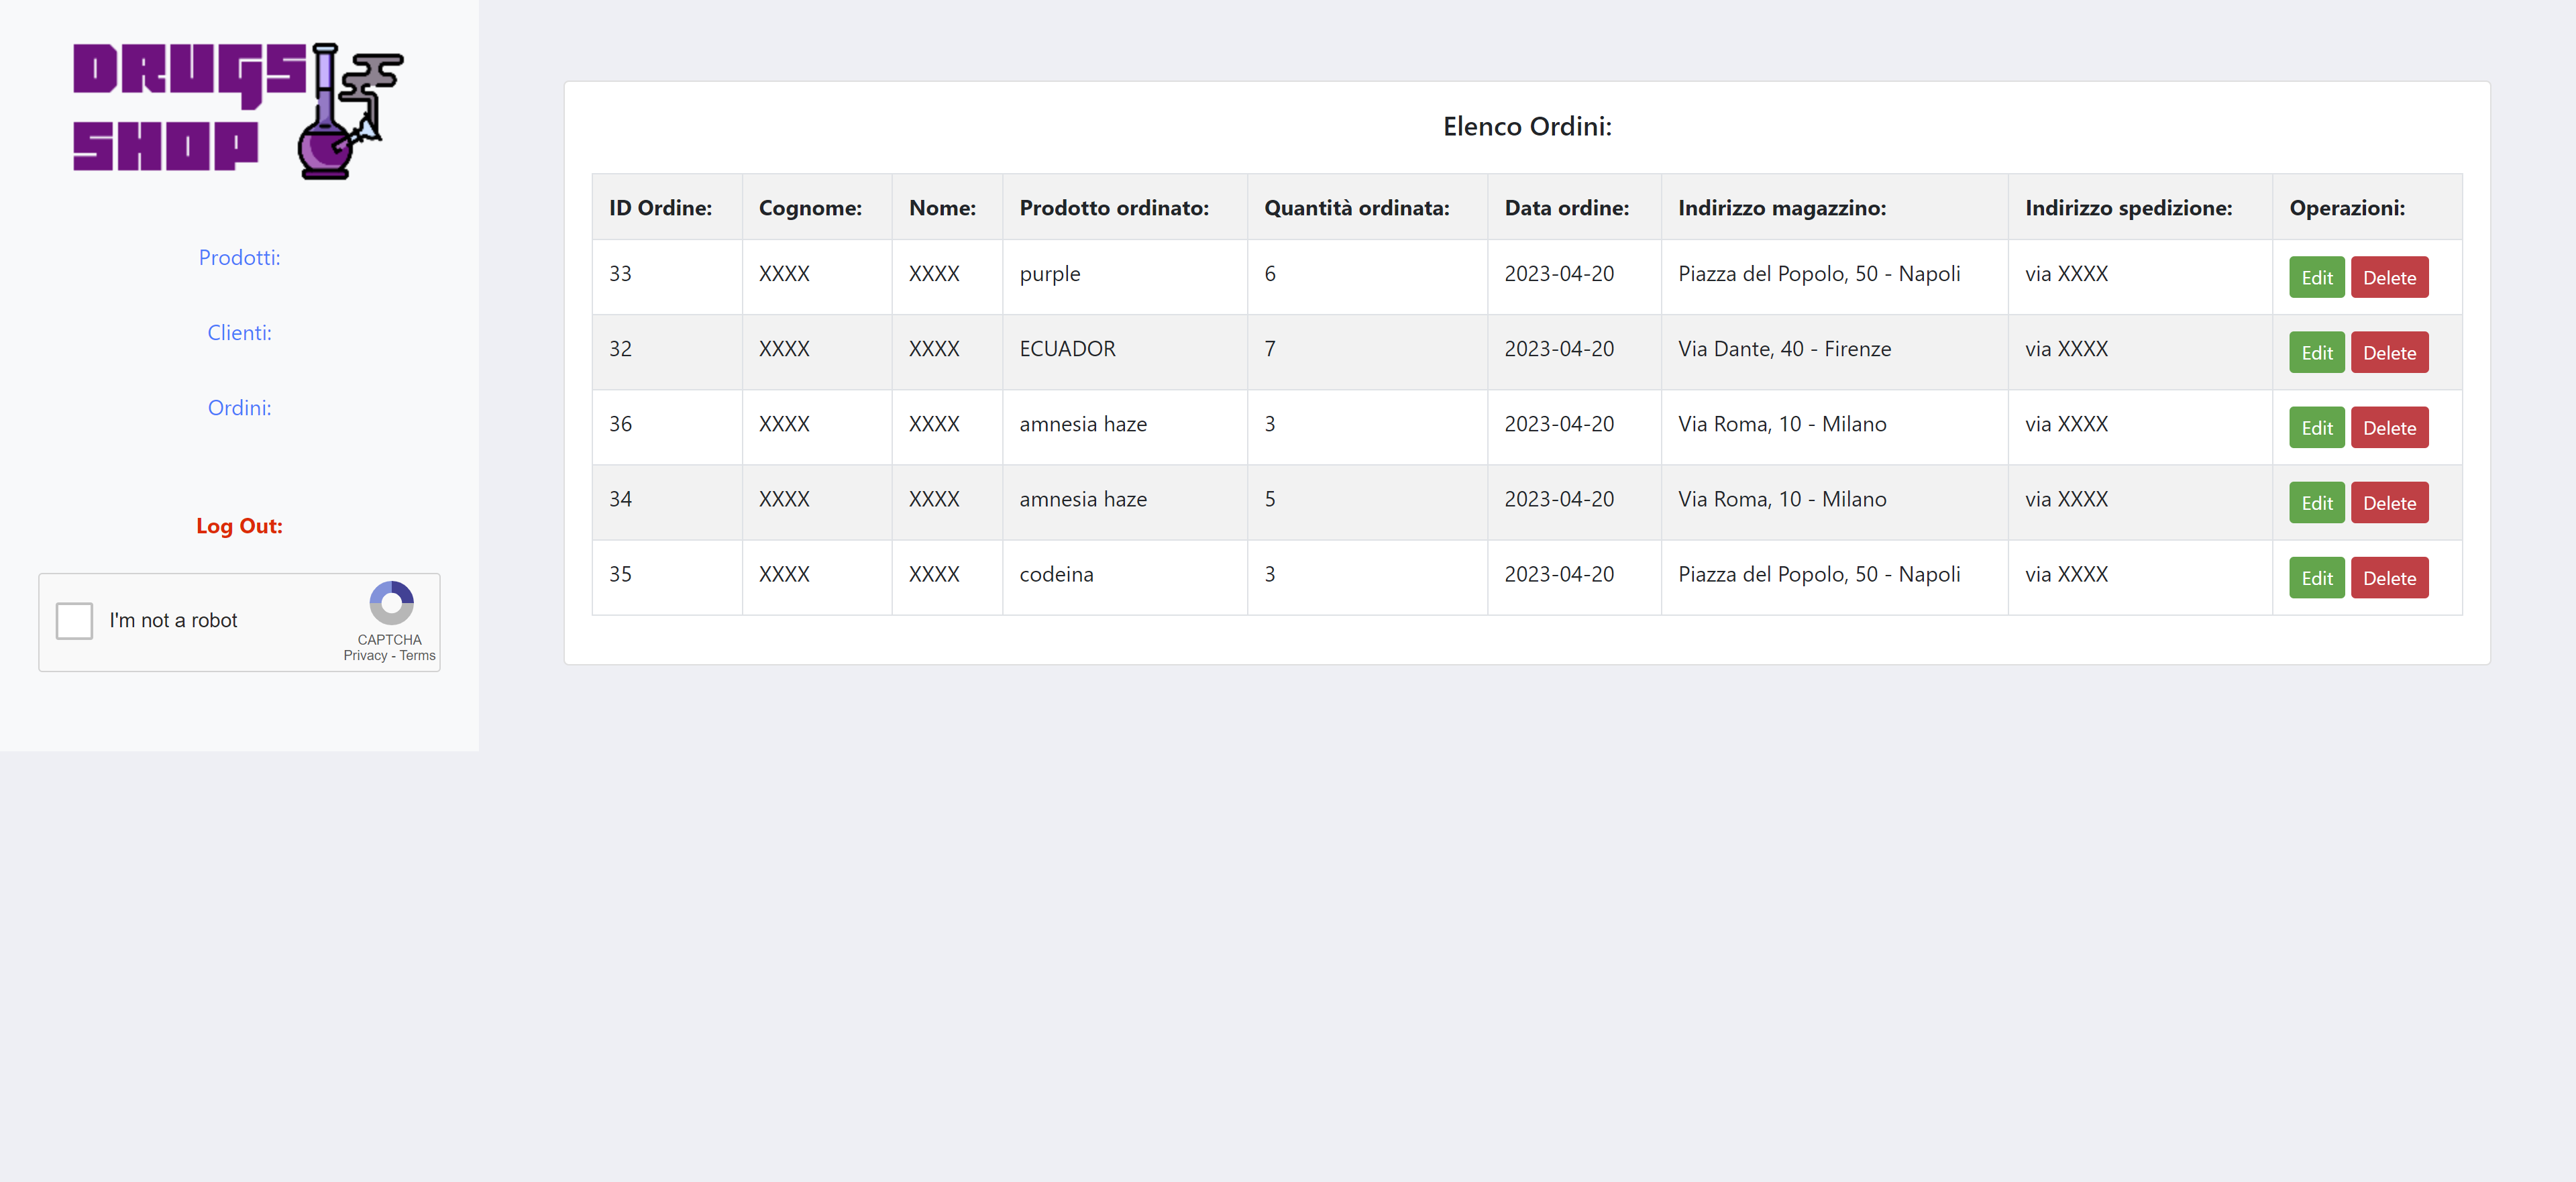2576x1182 pixels.
Task: Open the Clienti page
Action: [239, 333]
